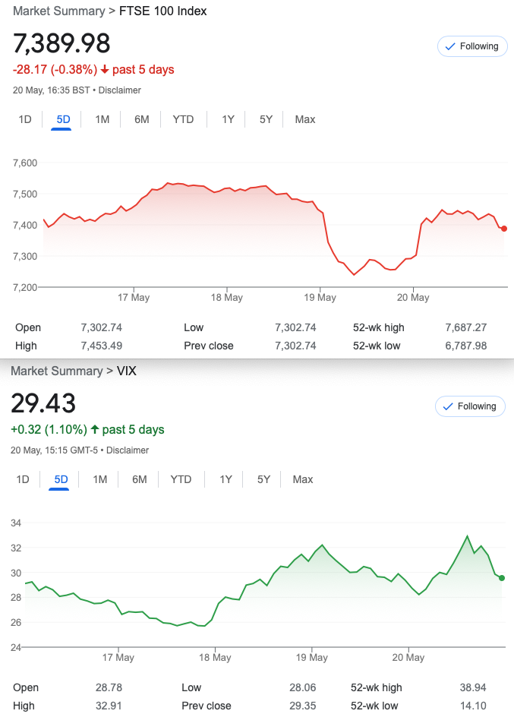Select the 5D tab on VIX chart
514x714 pixels.
point(61,479)
